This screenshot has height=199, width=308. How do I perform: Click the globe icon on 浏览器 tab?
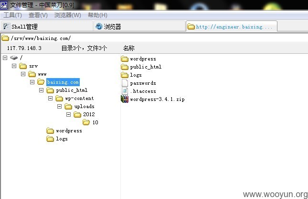99,26
